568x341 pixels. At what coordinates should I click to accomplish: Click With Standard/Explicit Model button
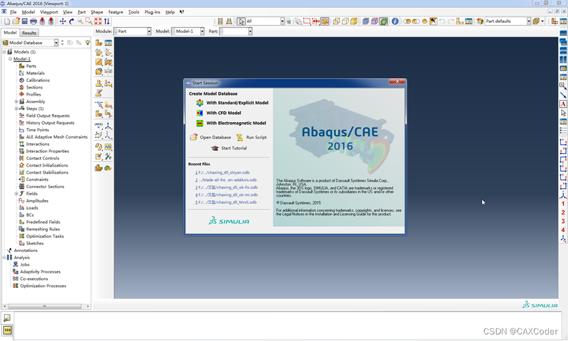coord(237,103)
